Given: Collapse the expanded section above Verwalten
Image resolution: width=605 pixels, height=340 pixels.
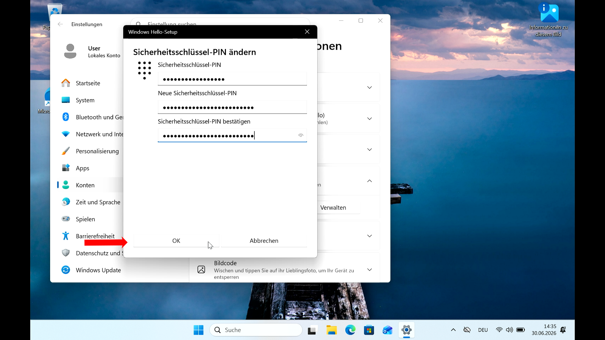Looking at the screenshot, I should coord(370,181).
